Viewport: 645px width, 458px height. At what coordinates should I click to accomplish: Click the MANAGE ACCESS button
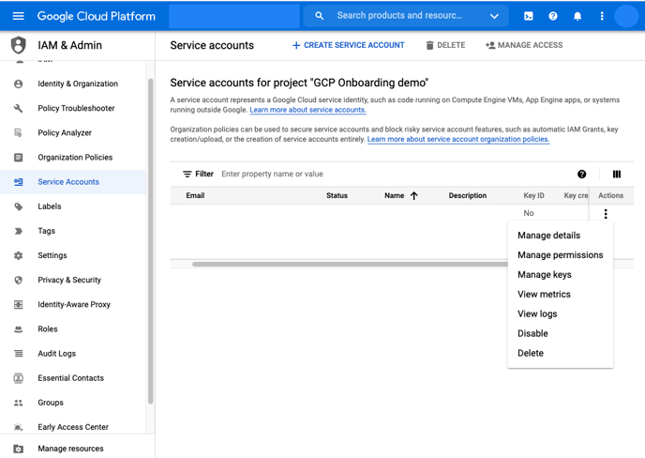click(x=524, y=45)
